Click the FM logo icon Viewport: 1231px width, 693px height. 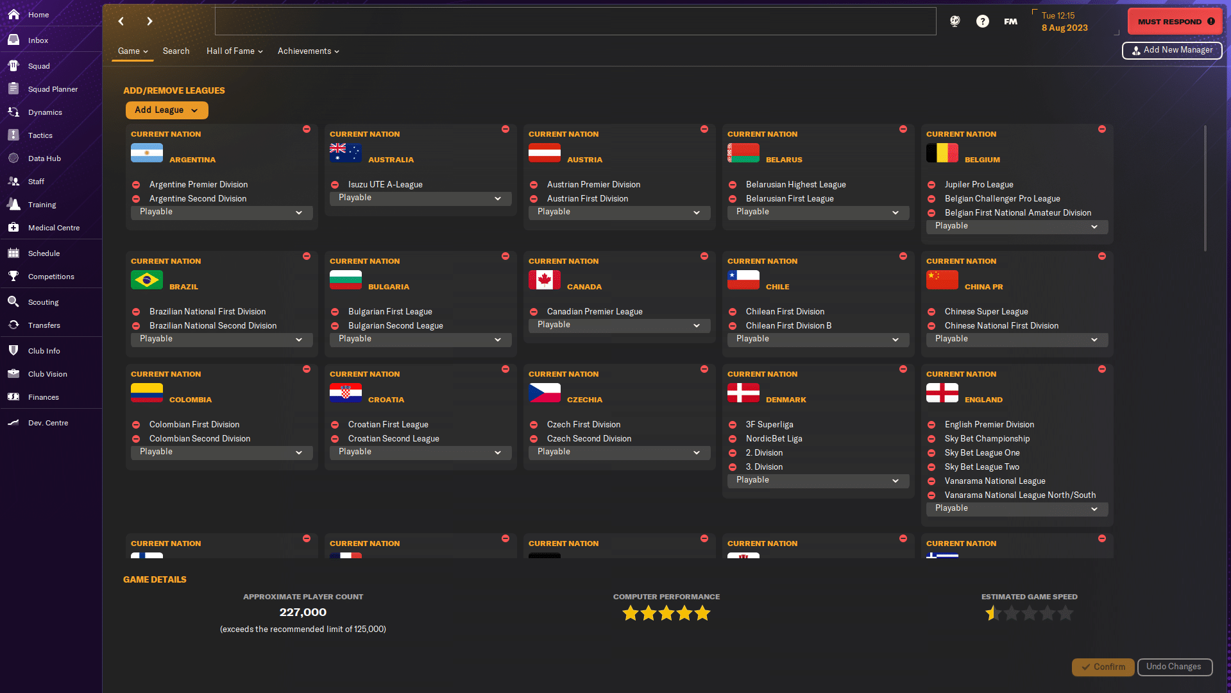pos(1010,21)
